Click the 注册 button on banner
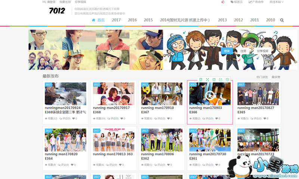 click(243, 51)
